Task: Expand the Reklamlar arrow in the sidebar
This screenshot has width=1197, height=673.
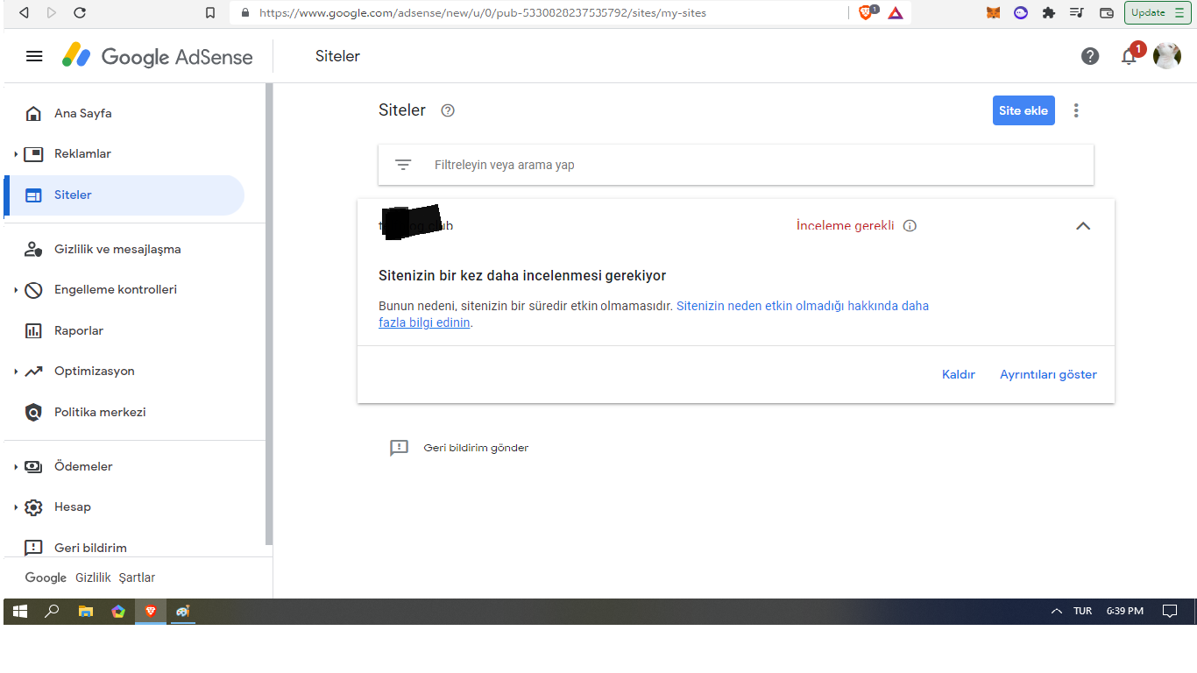Action: click(16, 154)
